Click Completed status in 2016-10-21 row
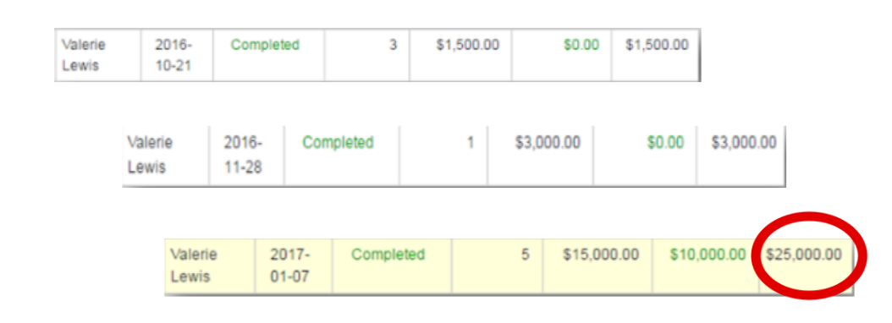The width and height of the screenshot is (892, 323). pyautogui.click(x=265, y=45)
